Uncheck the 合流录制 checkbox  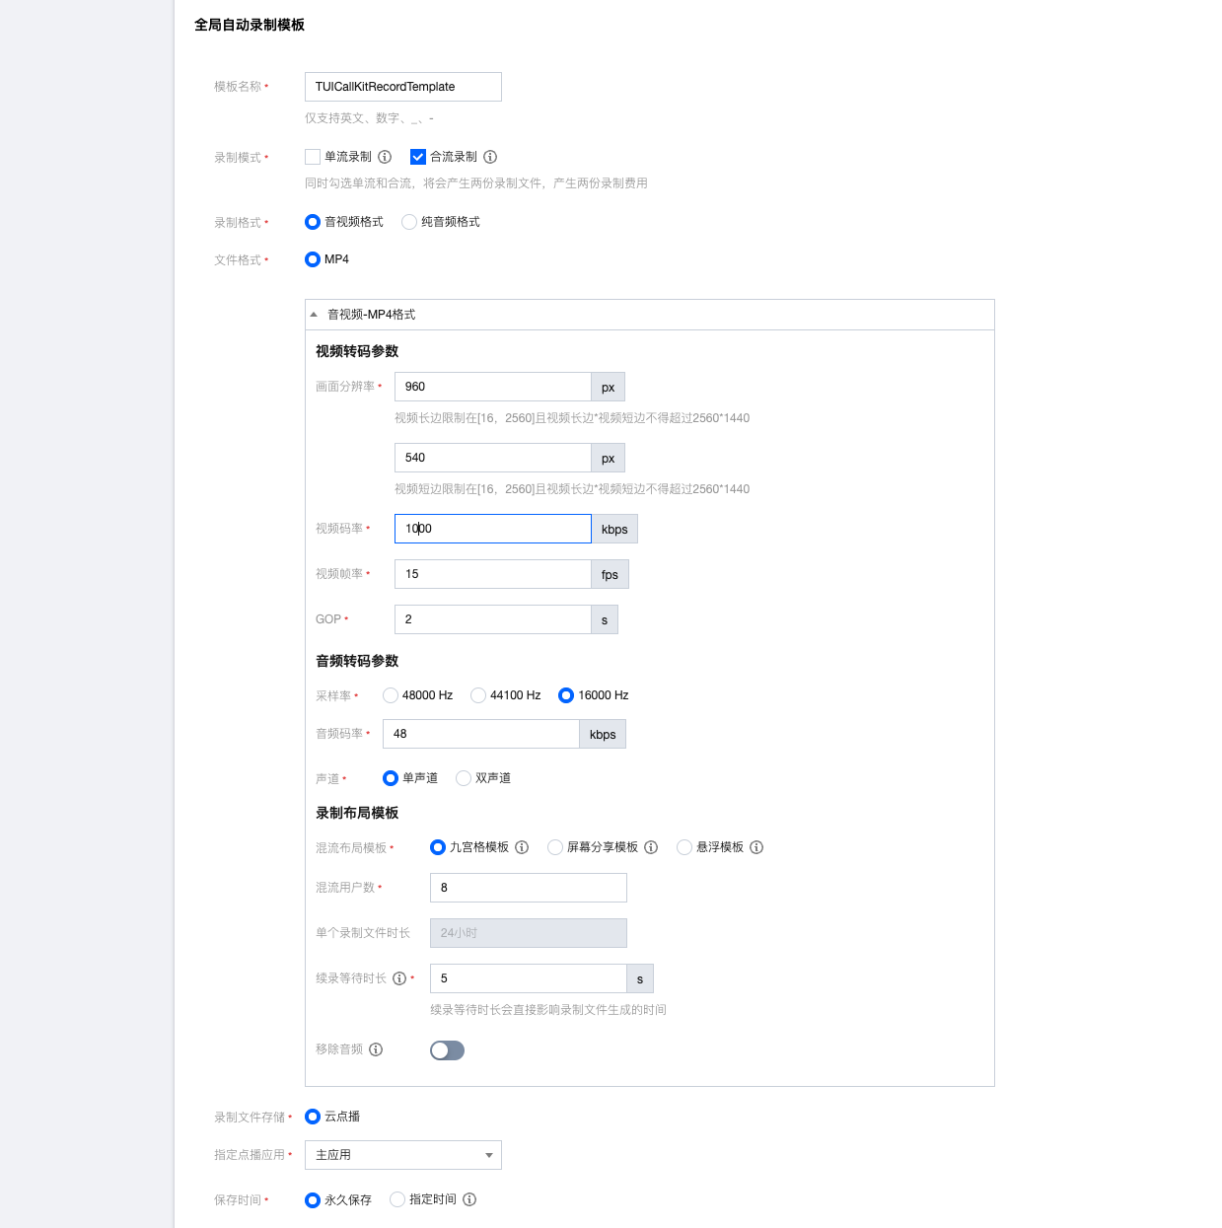coord(418,157)
